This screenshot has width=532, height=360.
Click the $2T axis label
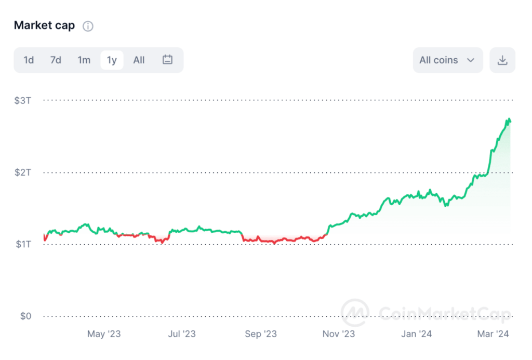pyautogui.click(x=22, y=172)
